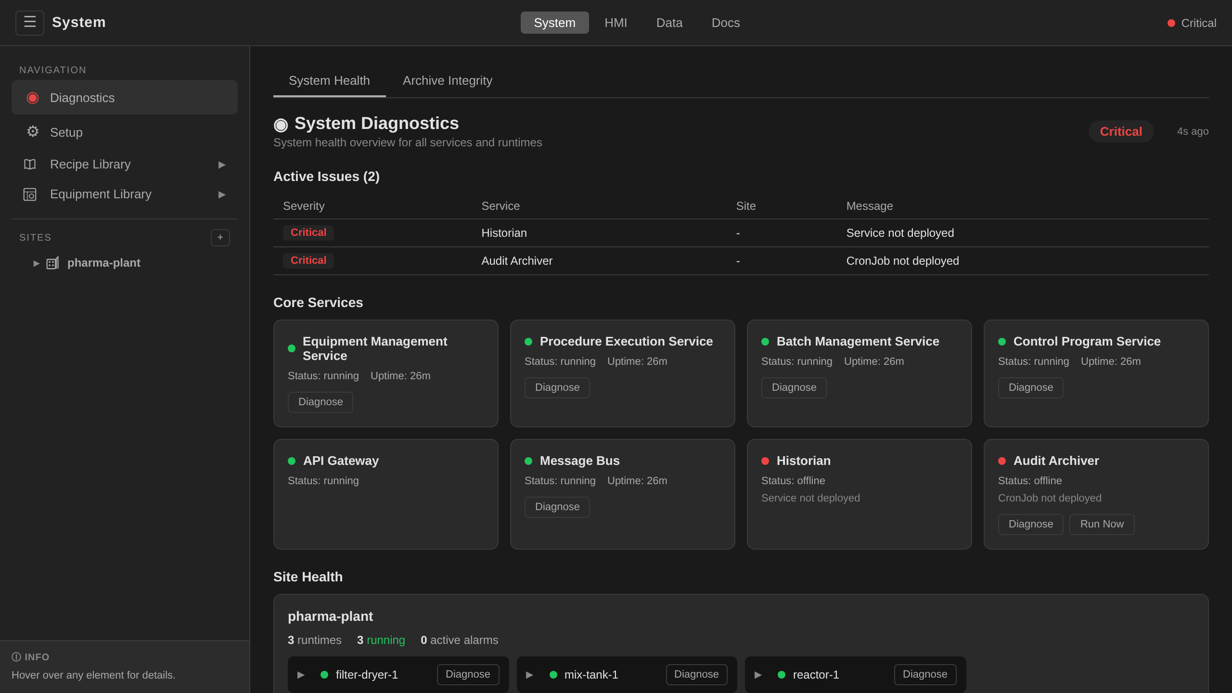The image size is (1232, 693).
Task: Expand the reactor-1 runtime row
Action: [758, 675]
